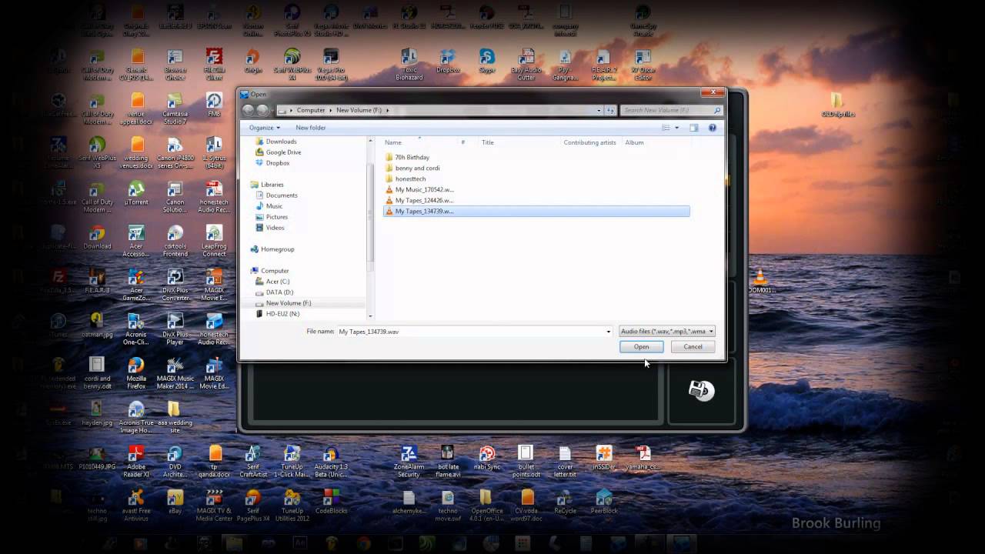
Task: Refresh the New Volume (F:) folder listing
Action: pos(610,110)
